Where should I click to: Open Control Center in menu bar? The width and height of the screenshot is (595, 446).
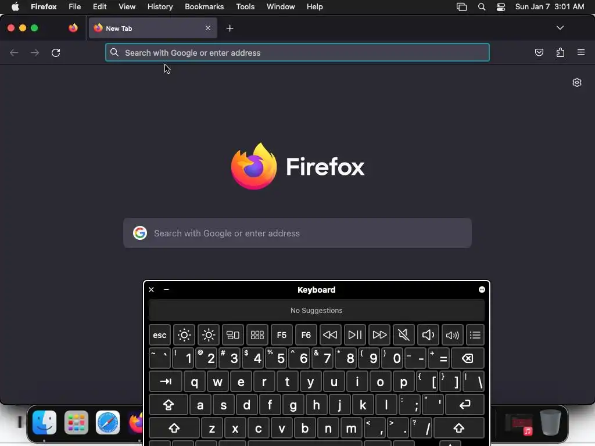(501, 6)
